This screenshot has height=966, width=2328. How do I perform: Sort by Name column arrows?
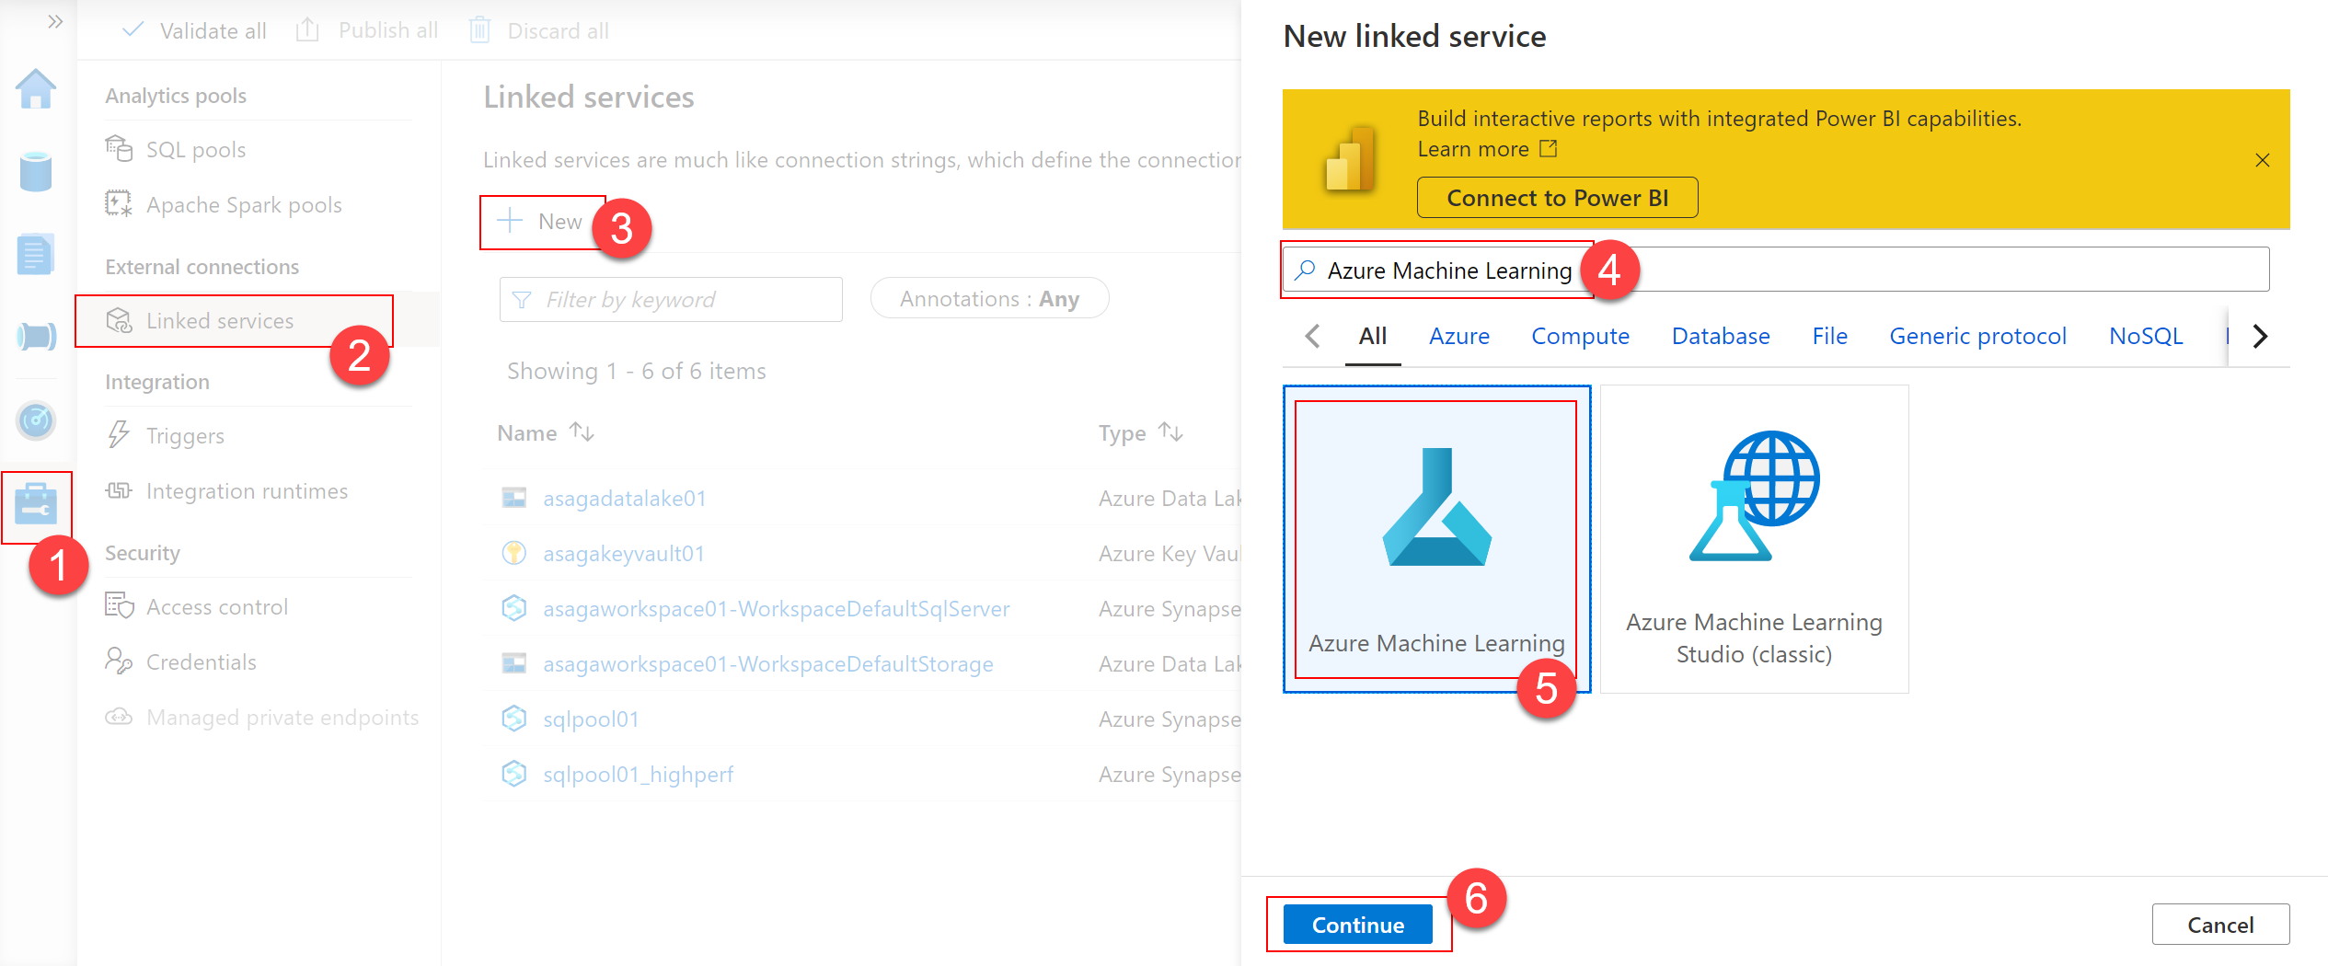pyautogui.click(x=582, y=431)
